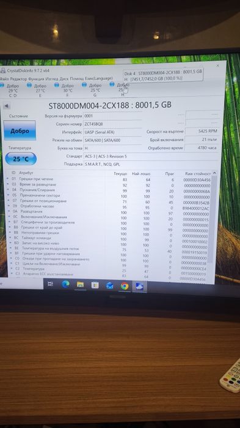Image resolution: width=240 pixels, height=428 pixels.
Task: Open the Редактор menu
Action: [18, 79]
